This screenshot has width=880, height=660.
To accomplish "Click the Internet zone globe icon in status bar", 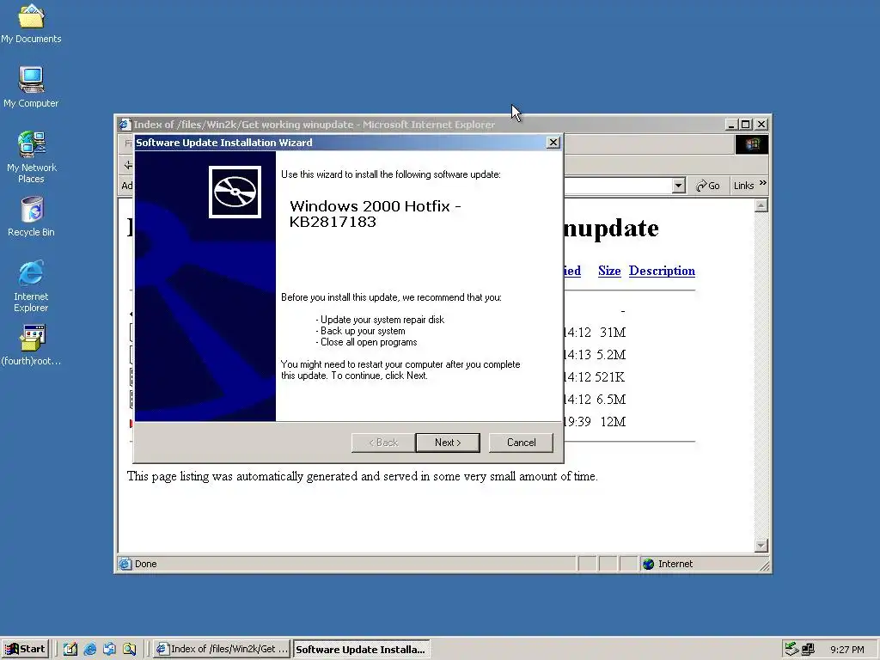I will coord(648,564).
